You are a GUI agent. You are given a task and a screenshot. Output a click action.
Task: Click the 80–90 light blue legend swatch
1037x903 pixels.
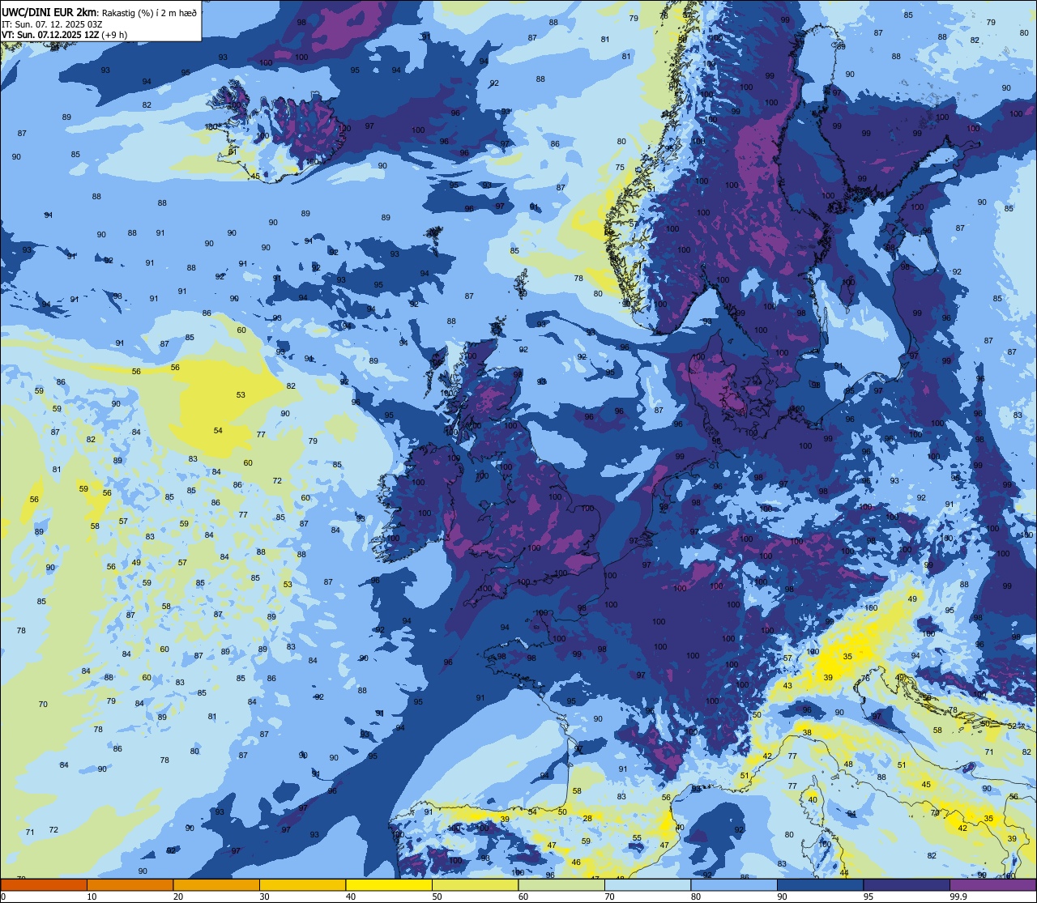[734, 884]
